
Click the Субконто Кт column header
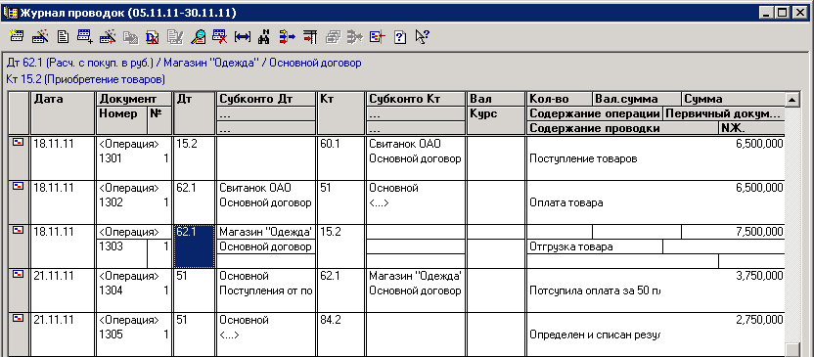(x=416, y=99)
